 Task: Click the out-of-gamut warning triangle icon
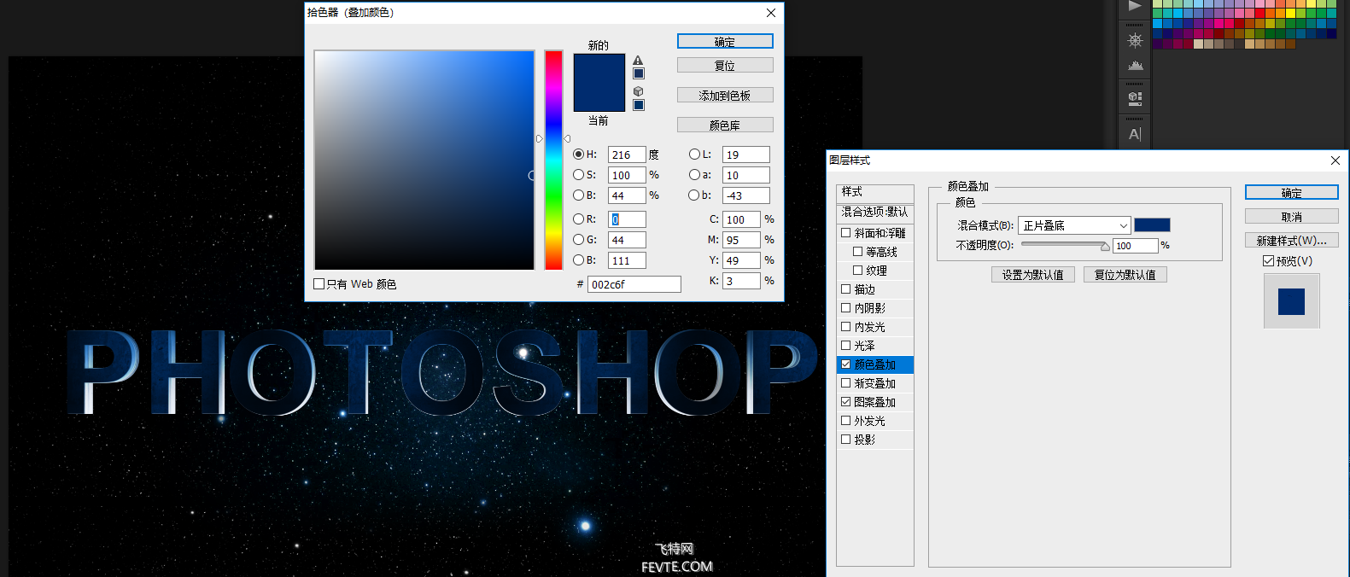coord(638,61)
